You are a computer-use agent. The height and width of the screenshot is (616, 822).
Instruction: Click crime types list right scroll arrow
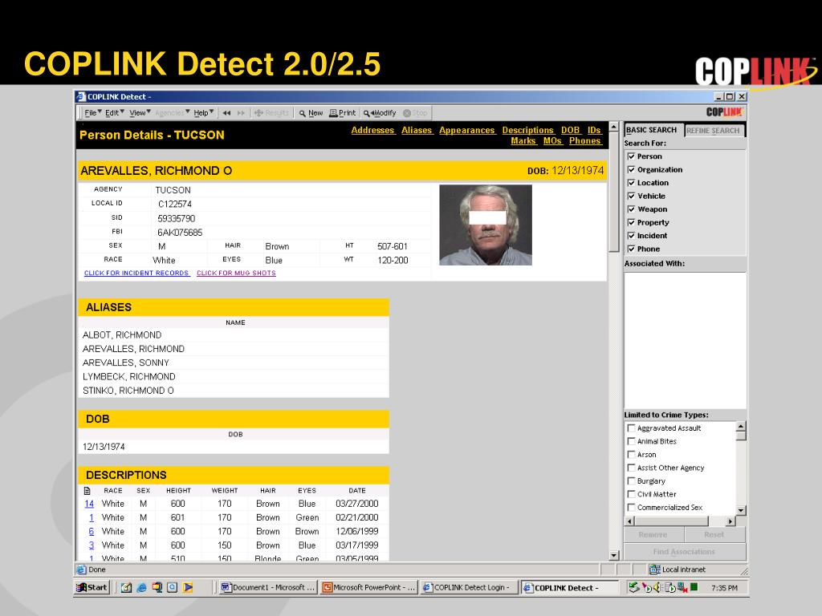tap(730, 521)
